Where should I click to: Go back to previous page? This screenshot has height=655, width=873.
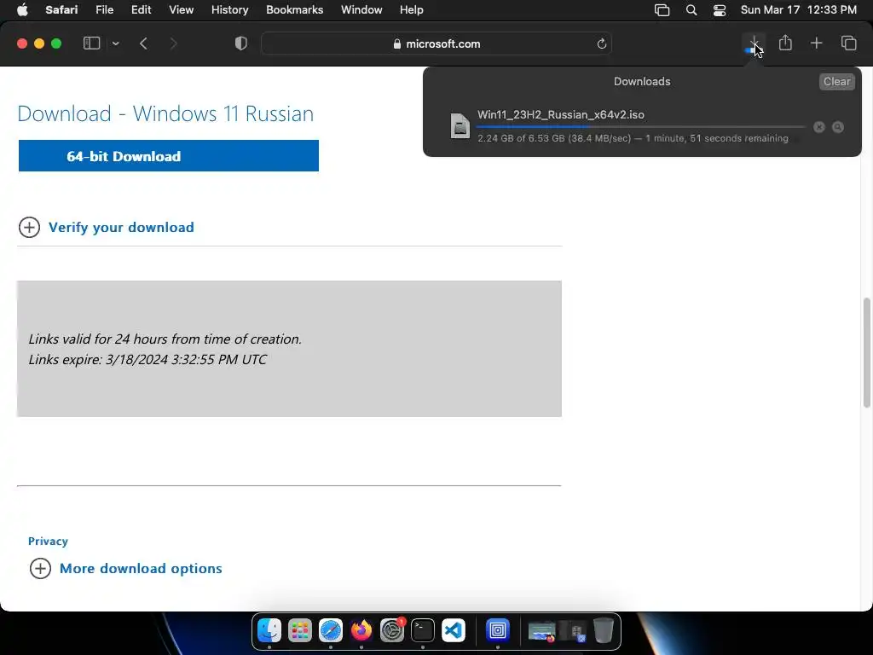(143, 43)
